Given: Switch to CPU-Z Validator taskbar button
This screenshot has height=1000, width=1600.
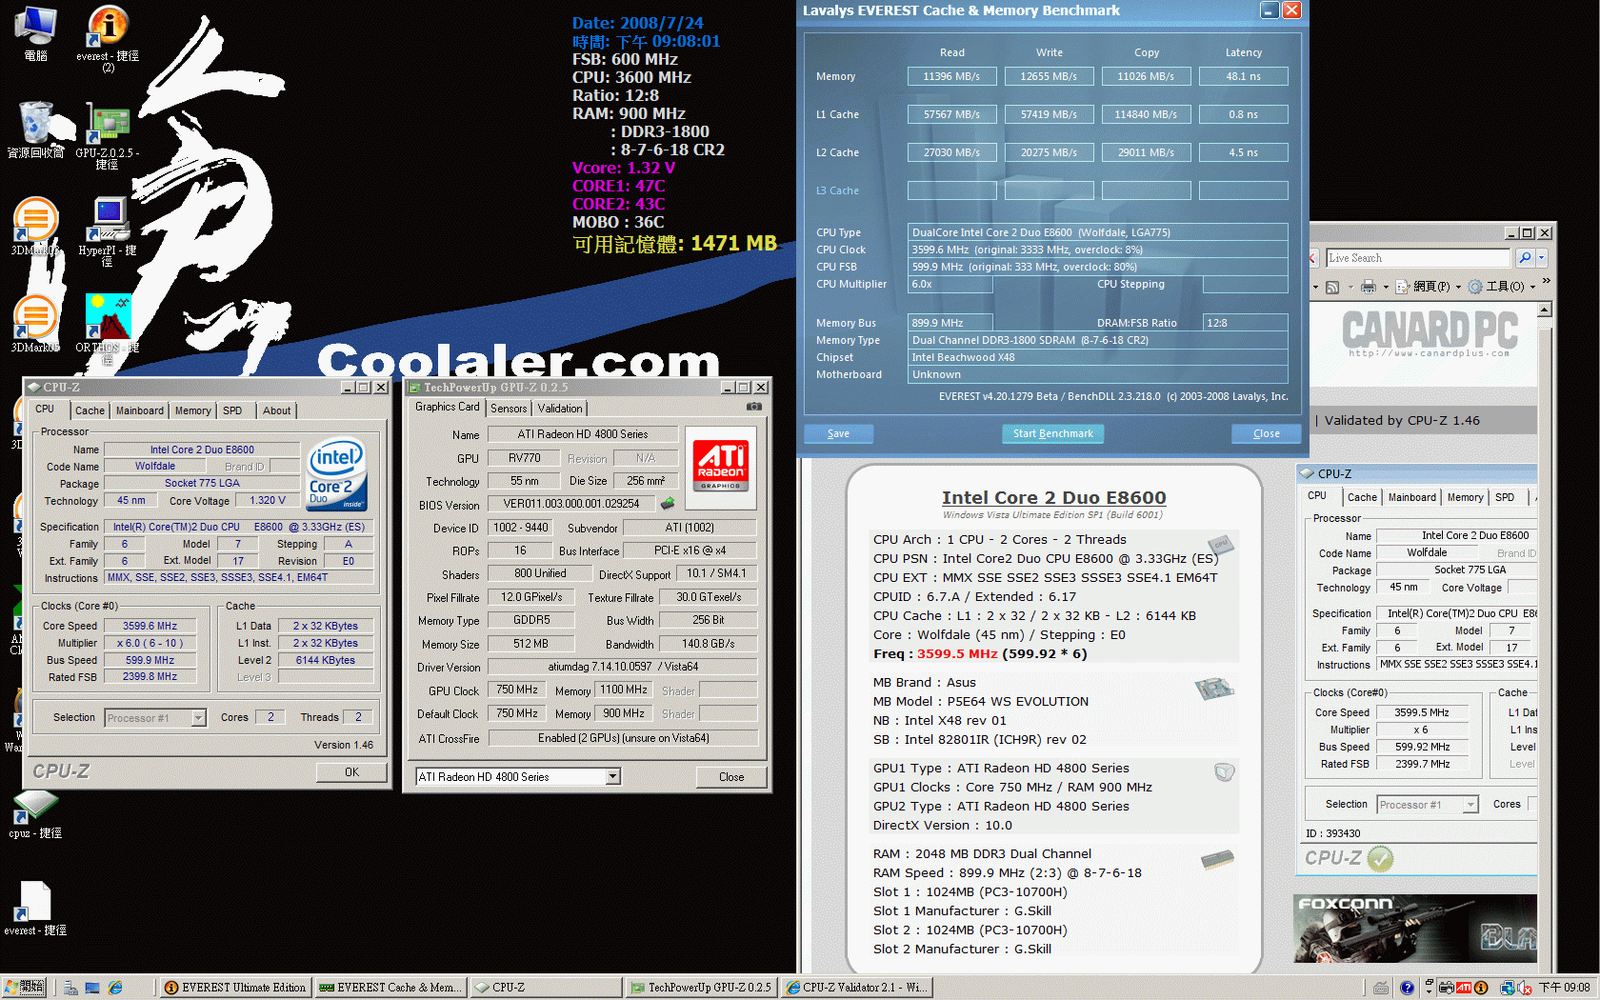Looking at the screenshot, I should [855, 988].
